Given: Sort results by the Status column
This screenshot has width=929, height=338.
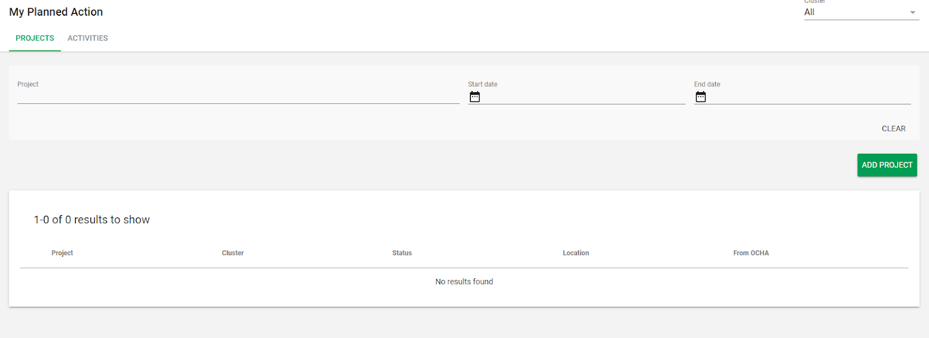Looking at the screenshot, I should click(402, 253).
